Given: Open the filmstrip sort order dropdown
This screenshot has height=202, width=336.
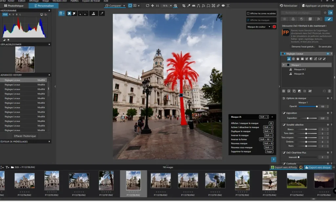Looking at the screenshot, I should coord(2,167).
